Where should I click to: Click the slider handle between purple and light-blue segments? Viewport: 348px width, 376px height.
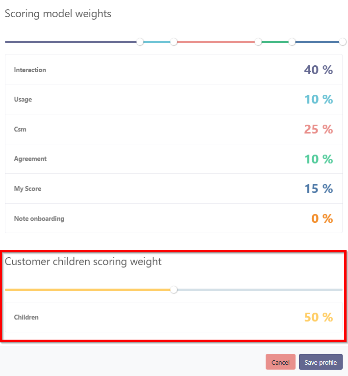click(x=140, y=42)
